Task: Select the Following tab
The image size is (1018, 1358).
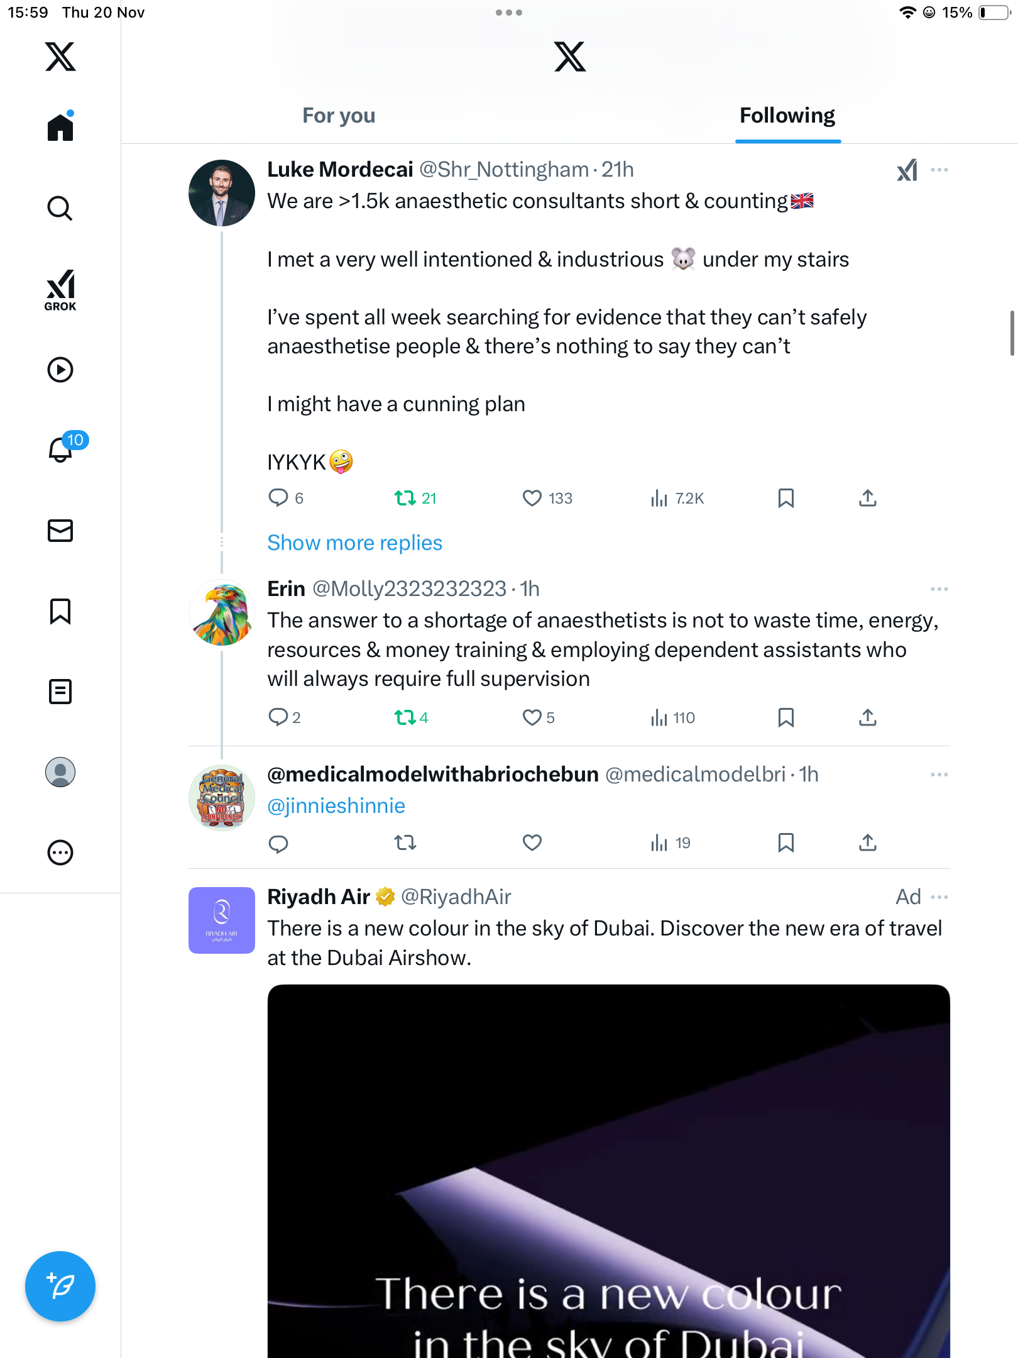Action: (x=787, y=116)
